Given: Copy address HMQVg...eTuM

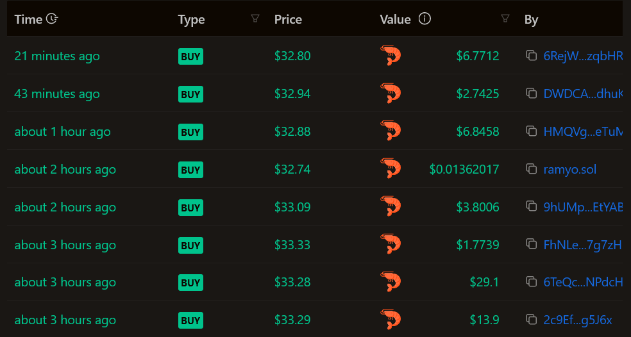Looking at the screenshot, I should [x=531, y=131].
